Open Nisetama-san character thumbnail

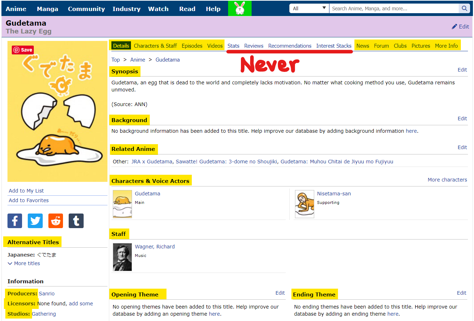tap(305, 204)
